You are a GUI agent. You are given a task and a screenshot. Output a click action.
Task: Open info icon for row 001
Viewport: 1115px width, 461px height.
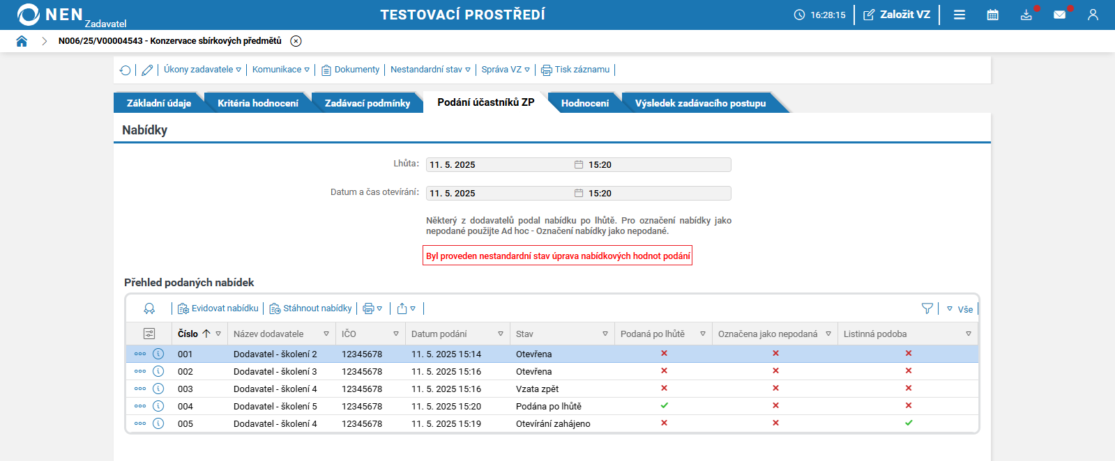pyautogui.click(x=158, y=354)
